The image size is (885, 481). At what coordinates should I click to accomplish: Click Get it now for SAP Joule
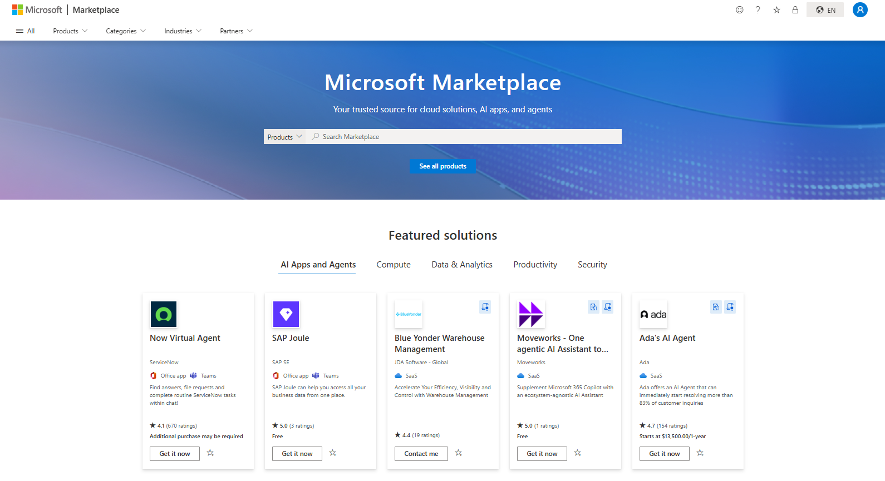click(x=297, y=454)
